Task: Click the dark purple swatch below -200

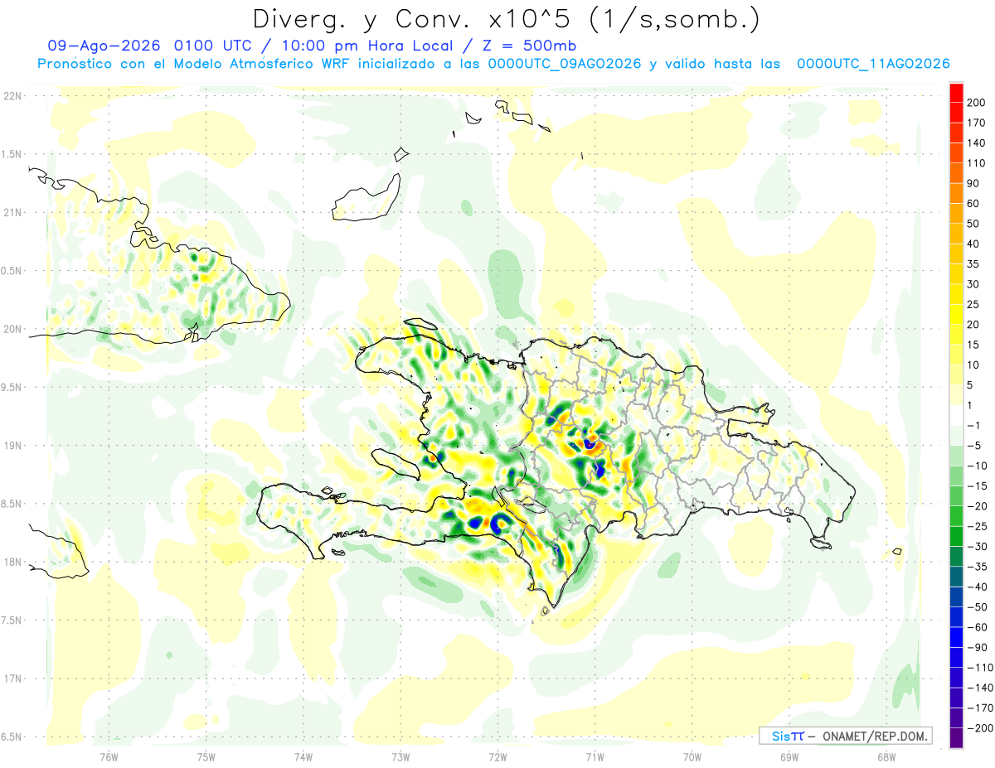Action: [957, 737]
